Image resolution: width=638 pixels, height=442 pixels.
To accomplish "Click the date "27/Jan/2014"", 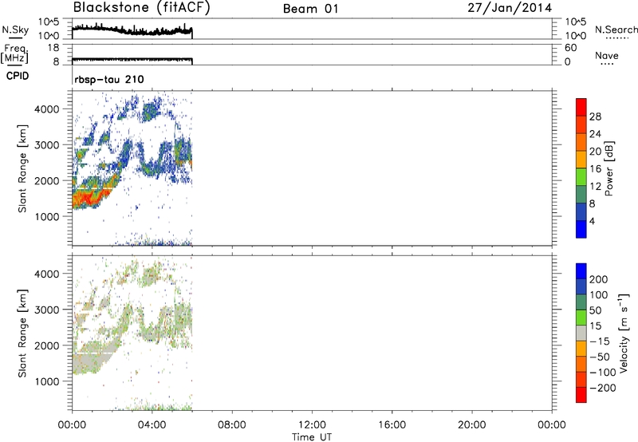I will 510,8.
